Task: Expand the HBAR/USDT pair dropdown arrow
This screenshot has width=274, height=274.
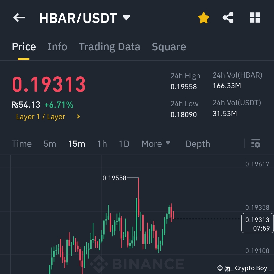Action: (x=126, y=18)
